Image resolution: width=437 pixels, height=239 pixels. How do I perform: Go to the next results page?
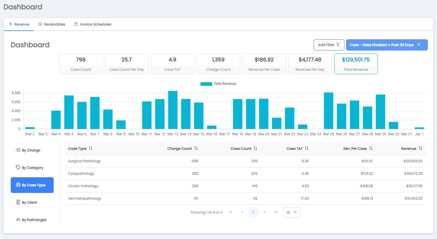pos(265,212)
